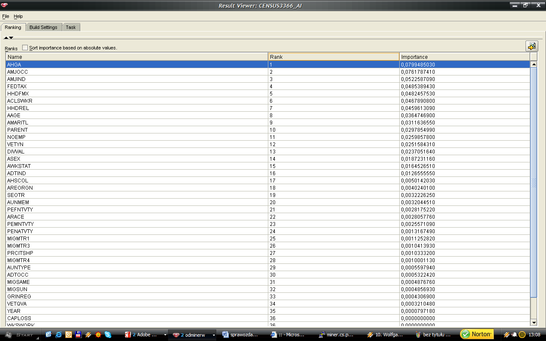Select the FEDTAX row

[268, 86]
